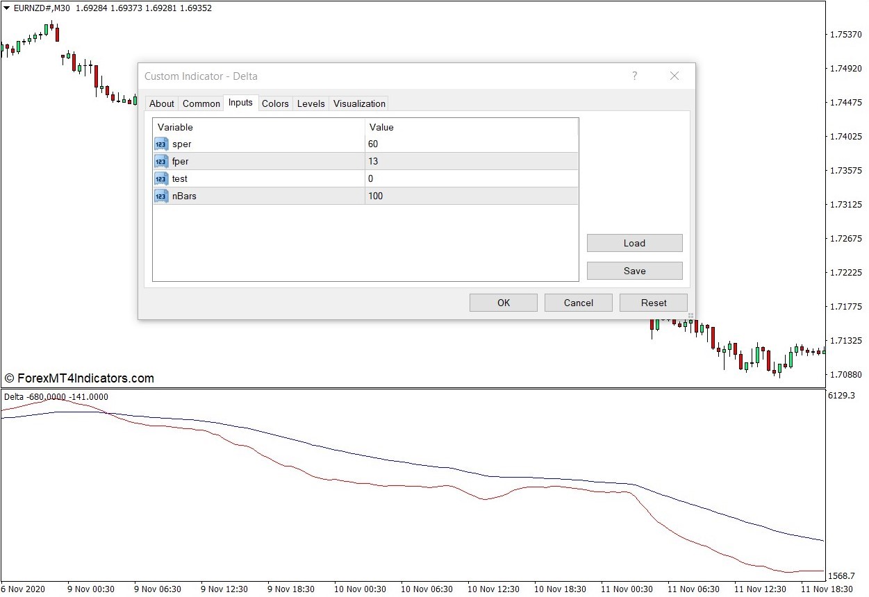Click the 11 Nov 18:30 time axis label
The width and height of the screenshot is (869, 597).
pos(826,589)
